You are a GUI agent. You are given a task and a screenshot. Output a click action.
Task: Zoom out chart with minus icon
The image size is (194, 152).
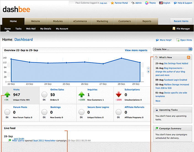click(x=148, y=68)
